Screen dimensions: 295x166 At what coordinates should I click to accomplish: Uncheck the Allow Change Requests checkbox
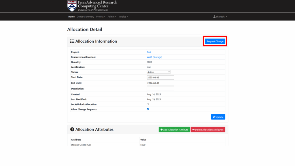(x=148, y=109)
